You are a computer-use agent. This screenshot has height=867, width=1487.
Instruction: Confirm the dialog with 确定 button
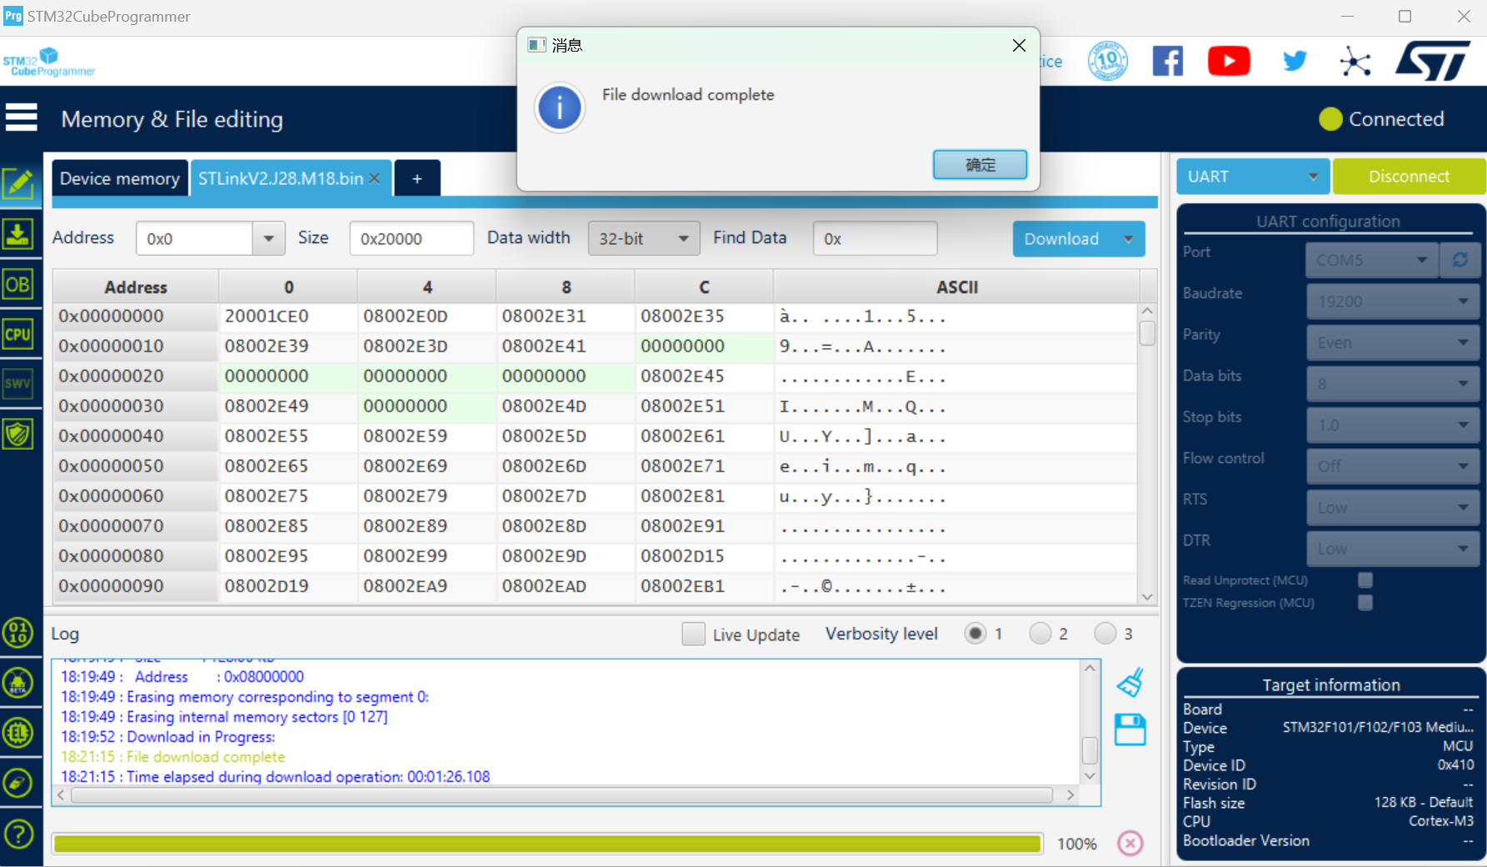pyautogui.click(x=980, y=165)
